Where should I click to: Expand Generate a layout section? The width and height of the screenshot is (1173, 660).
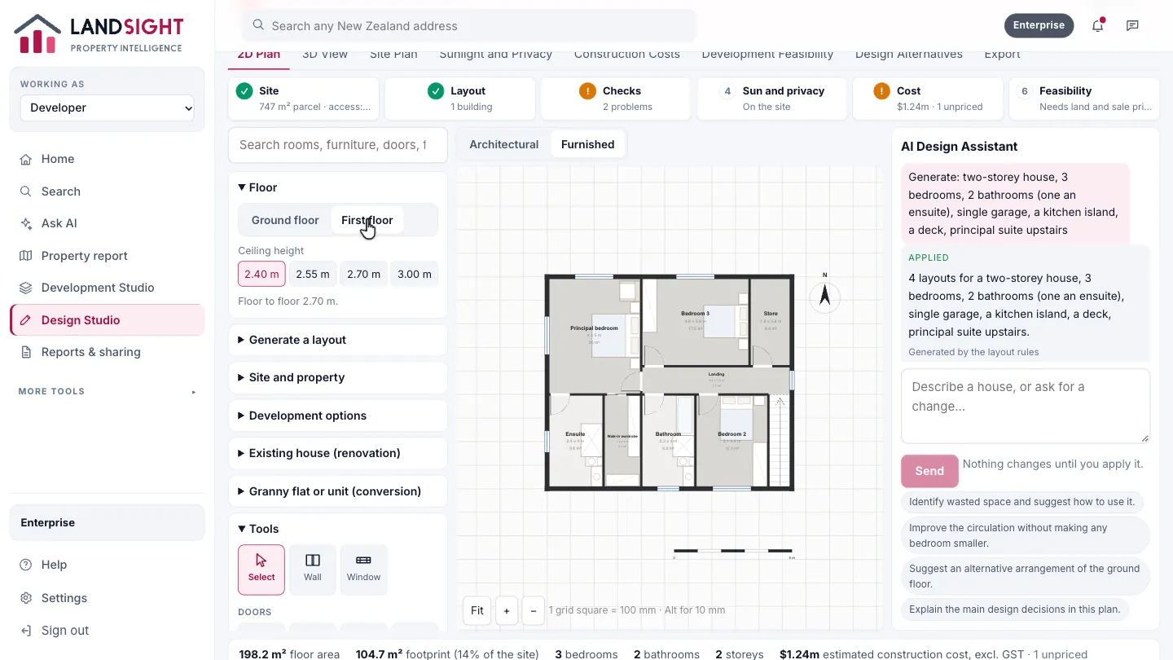tap(338, 340)
